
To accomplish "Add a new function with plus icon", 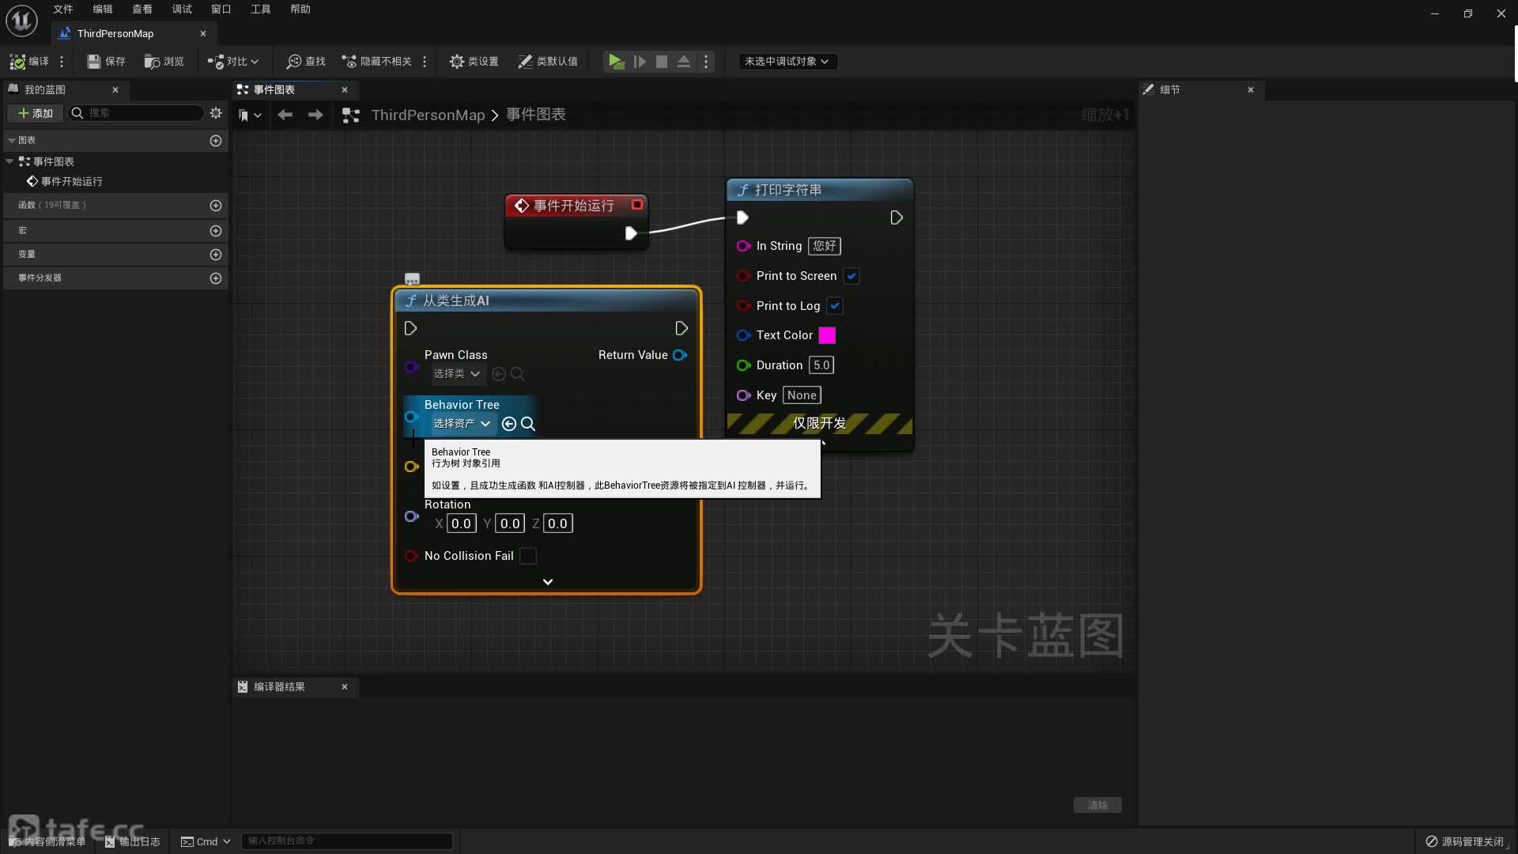I will pyautogui.click(x=216, y=205).
